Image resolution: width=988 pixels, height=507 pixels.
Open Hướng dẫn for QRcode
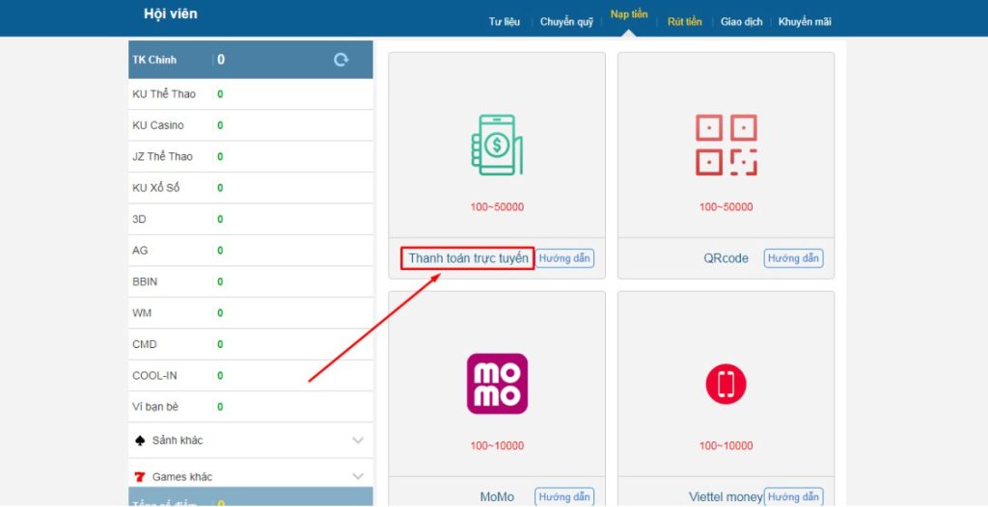click(x=793, y=258)
